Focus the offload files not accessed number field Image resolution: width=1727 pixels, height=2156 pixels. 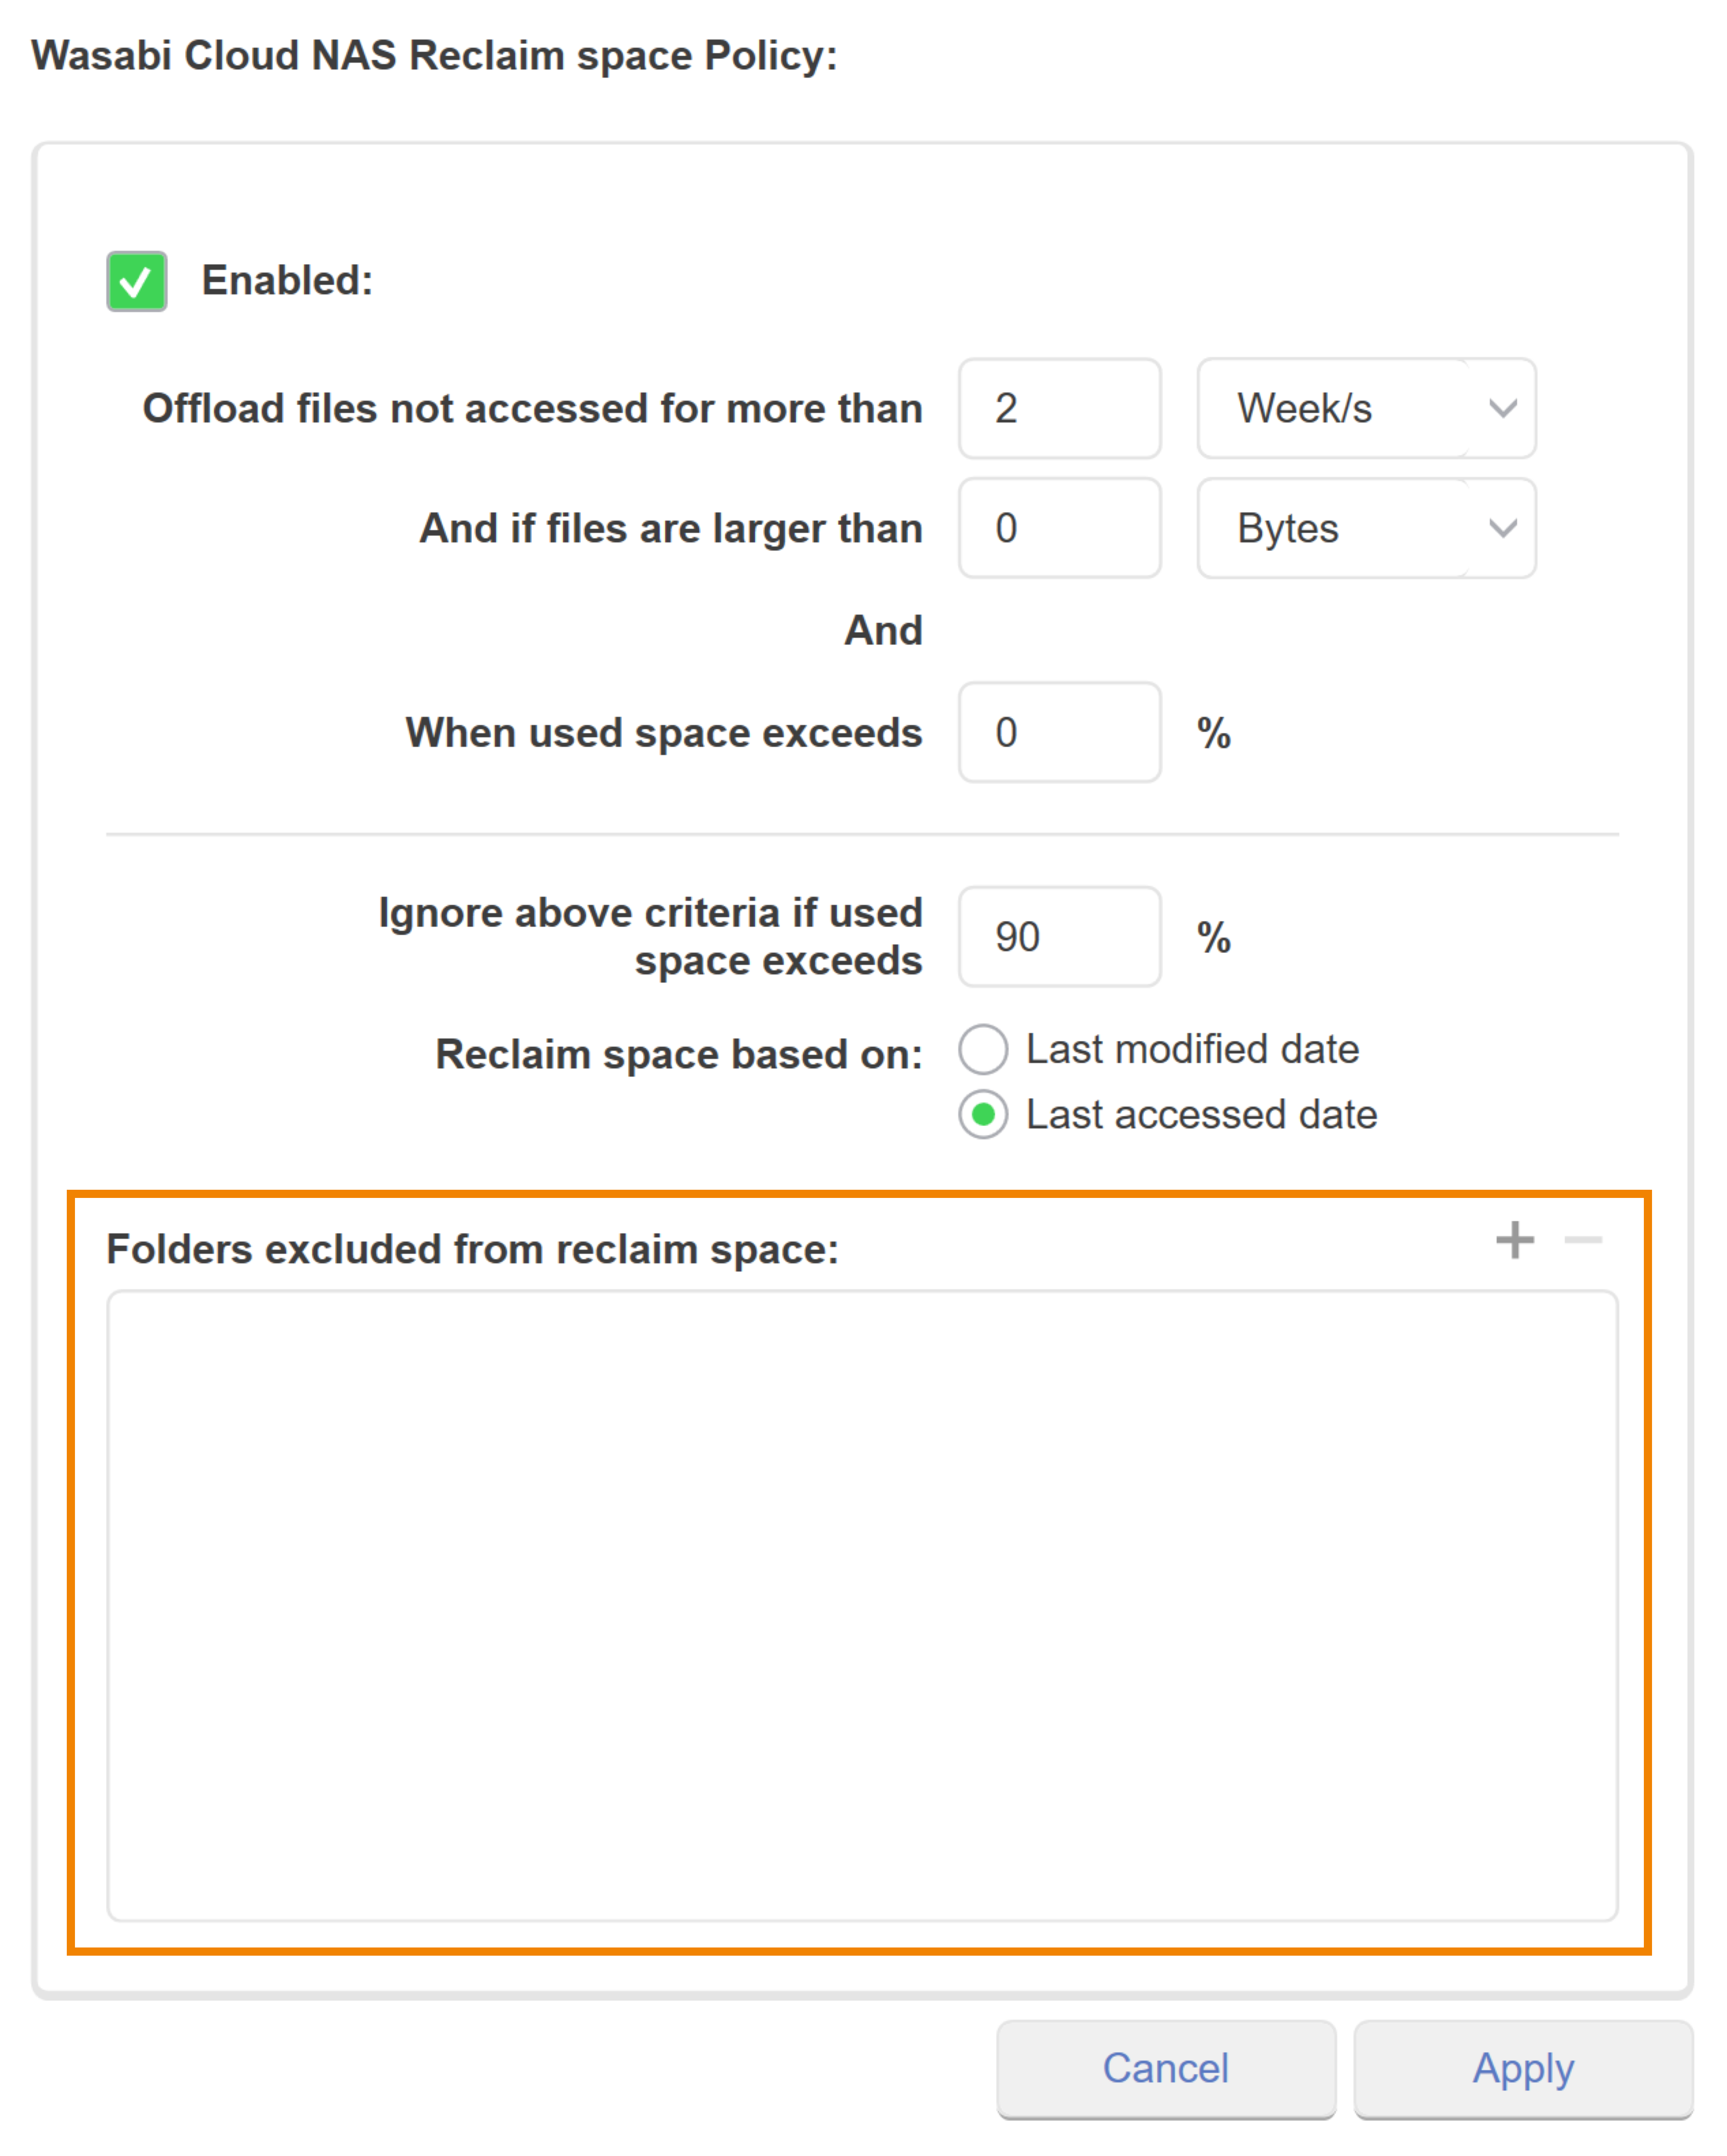(1060, 408)
